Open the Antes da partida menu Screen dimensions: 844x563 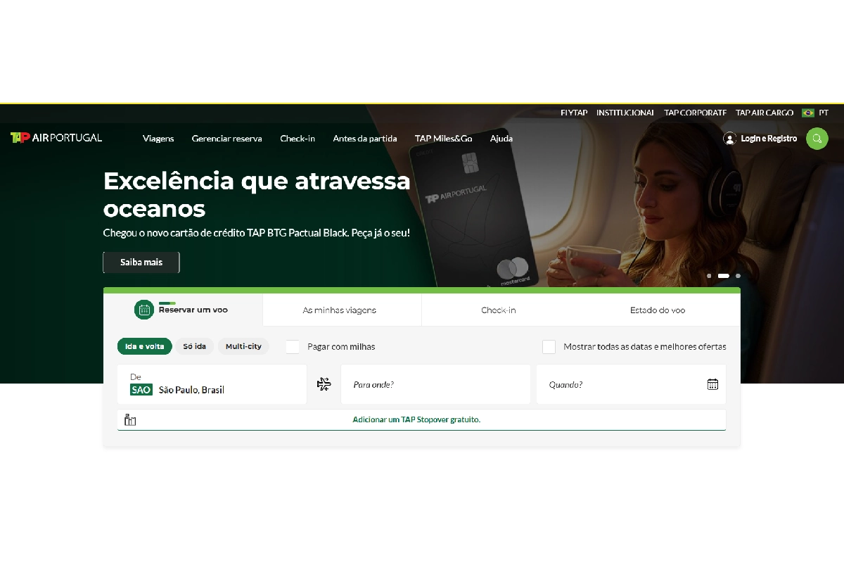pos(365,139)
